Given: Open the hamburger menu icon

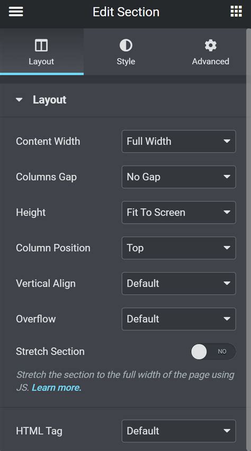Looking at the screenshot, I should coord(16,12).
